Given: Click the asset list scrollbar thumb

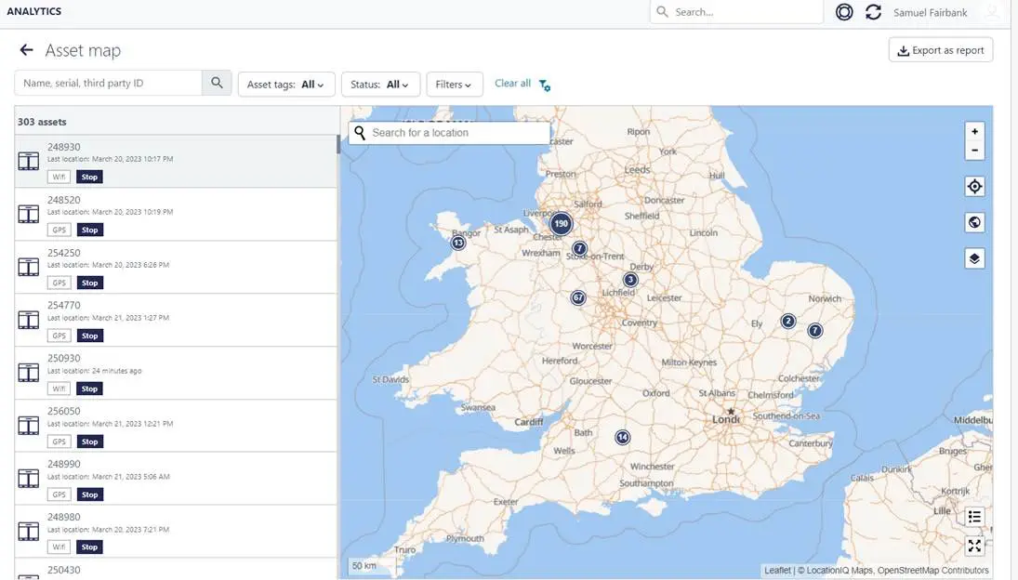Looking at the screenshot, I should click(338, 144).
